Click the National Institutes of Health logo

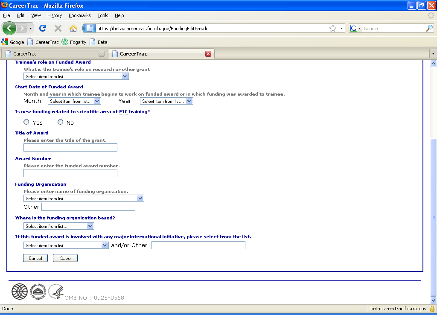point(38,292)
